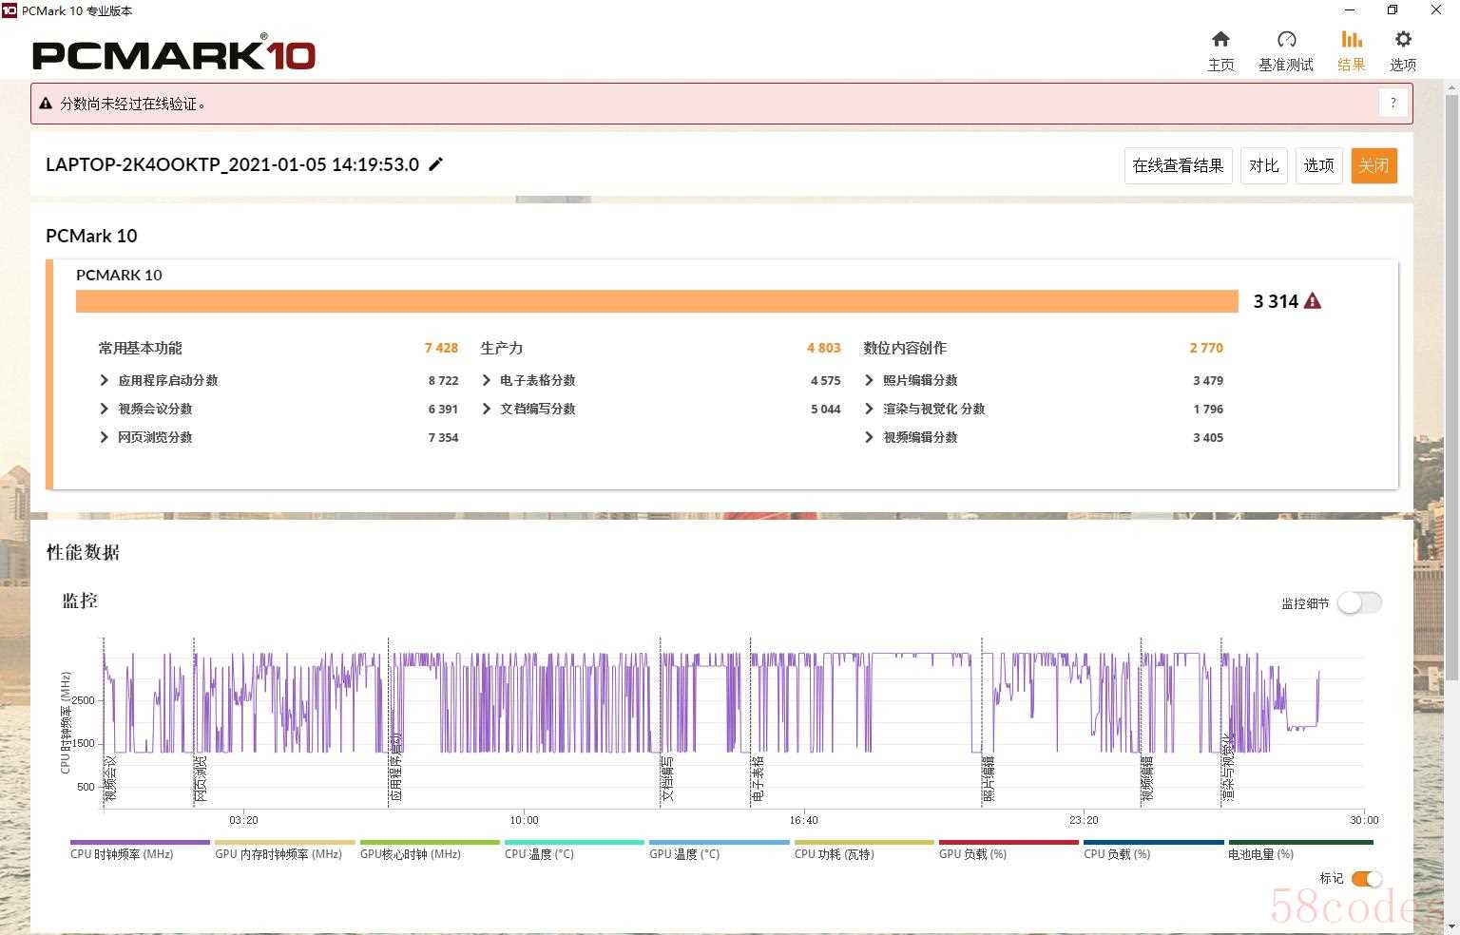The image size is (1460, 935).
Task: Click the 监控 section heading
Action: click(x=80, y=601)
